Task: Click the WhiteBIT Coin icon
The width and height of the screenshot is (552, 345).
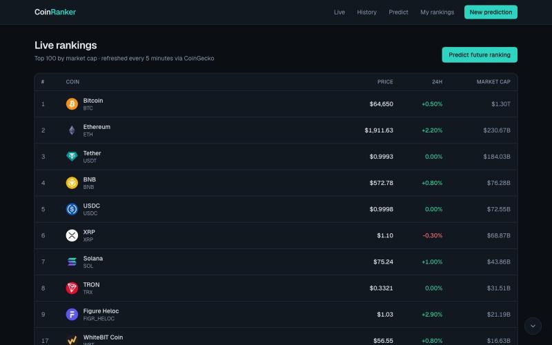Action: 72,339
